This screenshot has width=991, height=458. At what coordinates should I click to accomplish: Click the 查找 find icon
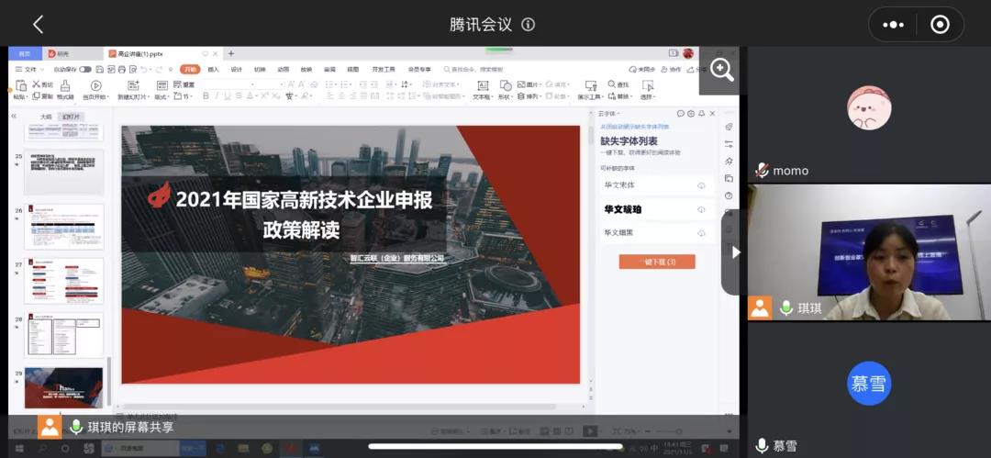[x=621, y=84]
